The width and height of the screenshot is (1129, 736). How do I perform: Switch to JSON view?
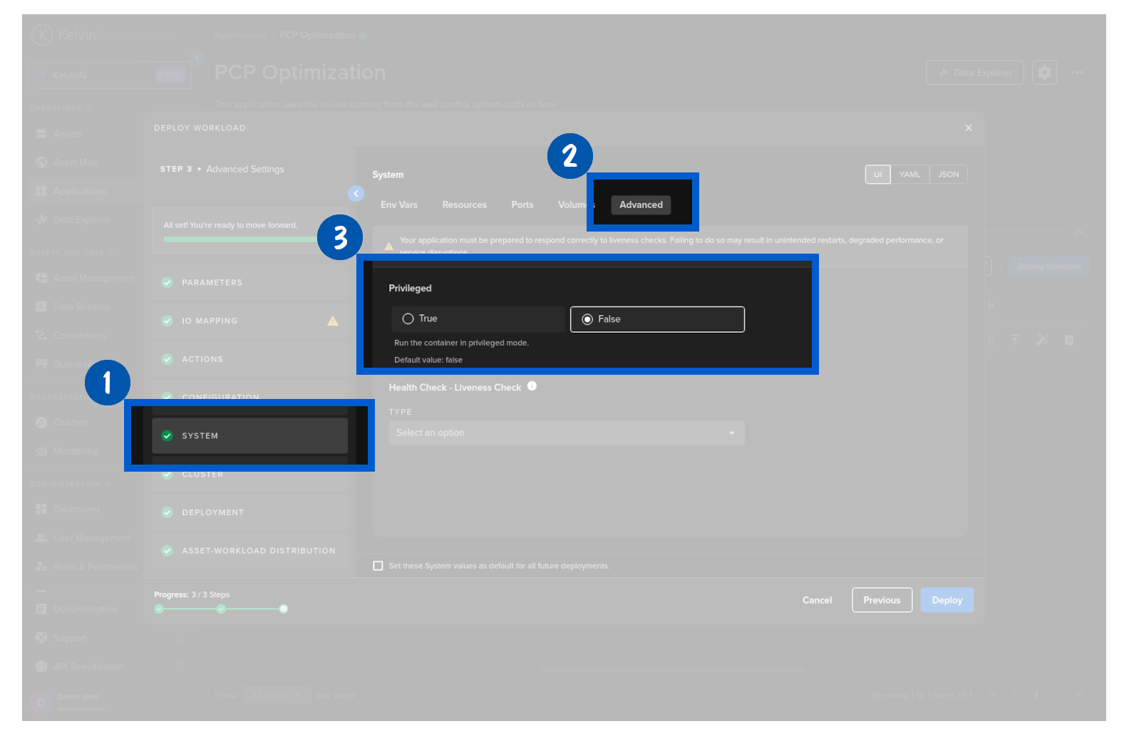pyautogui.click(x=948, y=175)
